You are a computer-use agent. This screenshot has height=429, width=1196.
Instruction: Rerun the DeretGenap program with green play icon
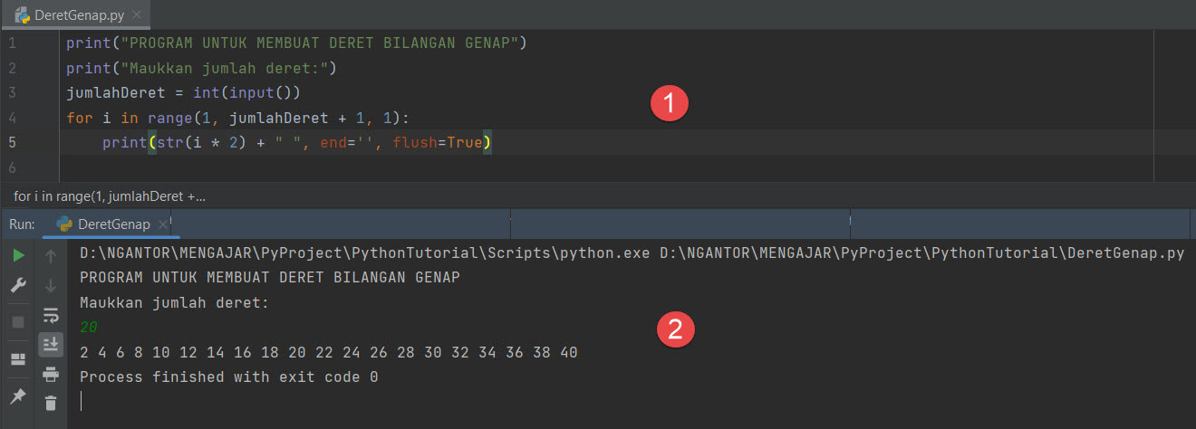coord(17,255)
